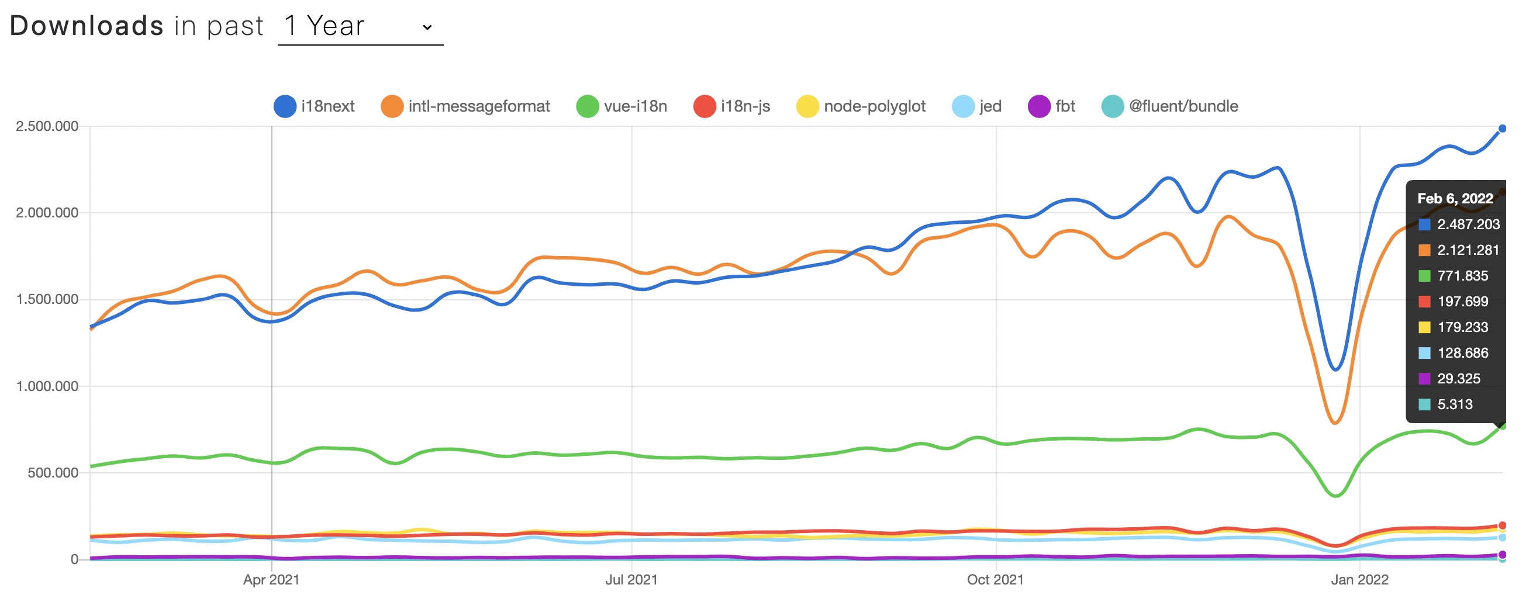Toggle the intl-messageformat orange legend circle
Screen dimensions: 1519x595
pos(392,107)
